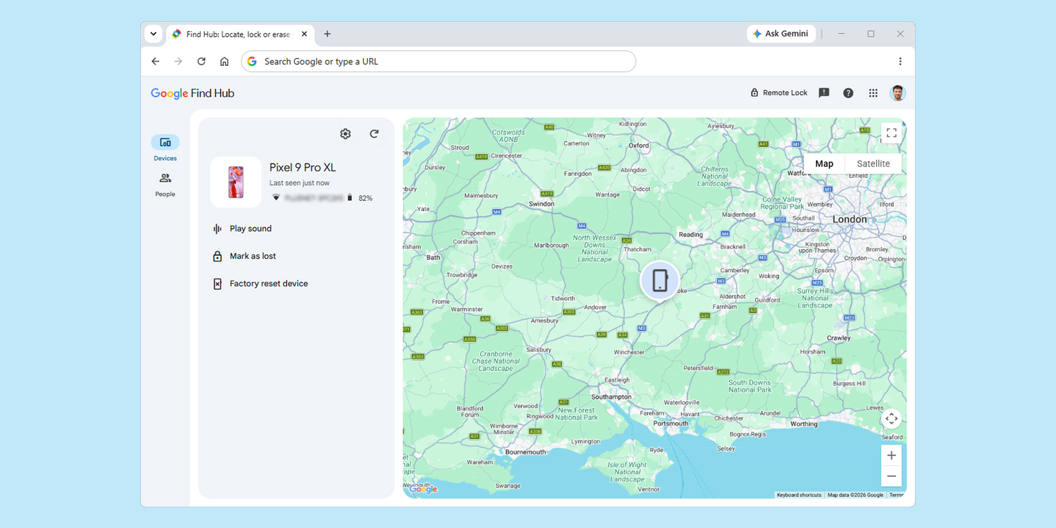
Task: Open the tab search dropdown
Action: tap(153, 34)
